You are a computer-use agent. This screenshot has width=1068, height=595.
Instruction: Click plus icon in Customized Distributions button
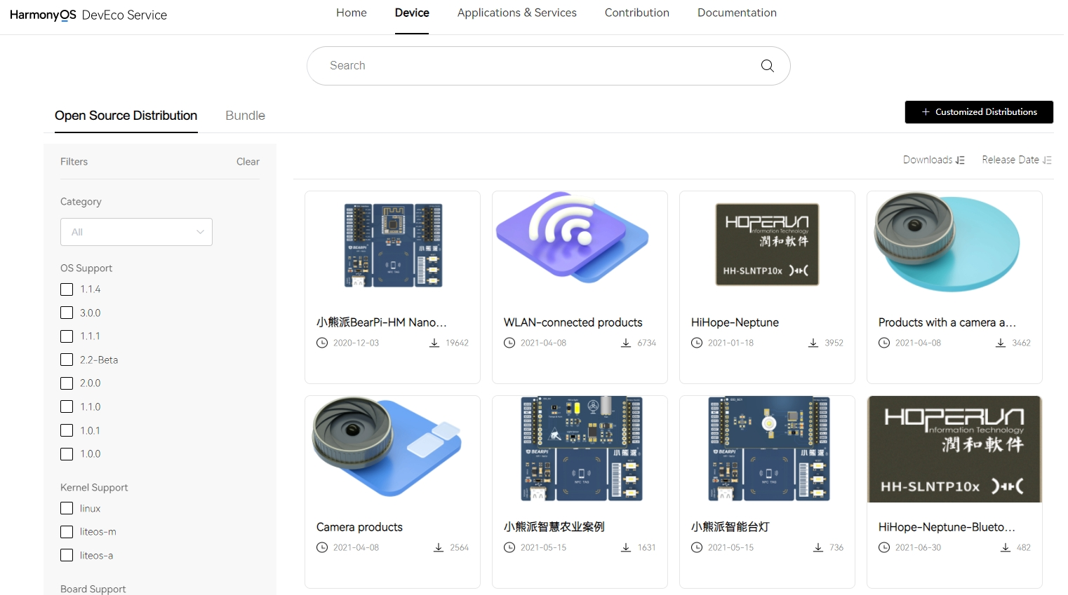click(926, 112)
